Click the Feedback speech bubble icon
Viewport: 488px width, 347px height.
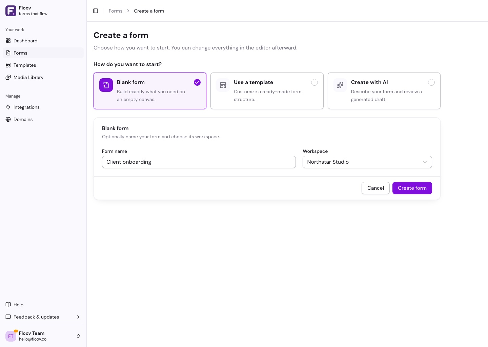point(8,317)
